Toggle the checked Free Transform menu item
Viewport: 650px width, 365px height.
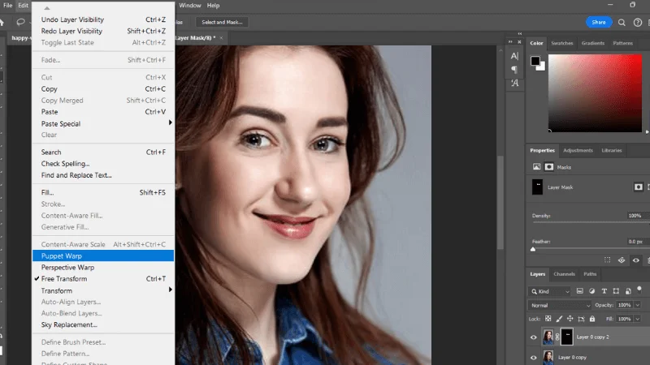(x=103, y=279)
